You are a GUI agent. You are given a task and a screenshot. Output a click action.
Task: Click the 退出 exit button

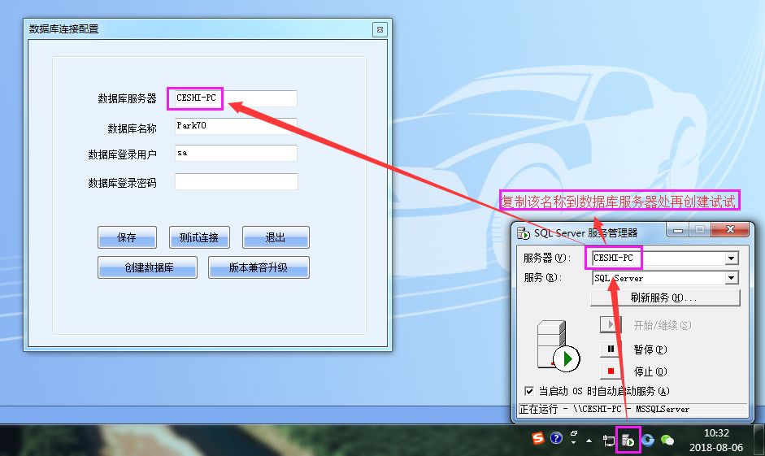[x=276, y=237]
